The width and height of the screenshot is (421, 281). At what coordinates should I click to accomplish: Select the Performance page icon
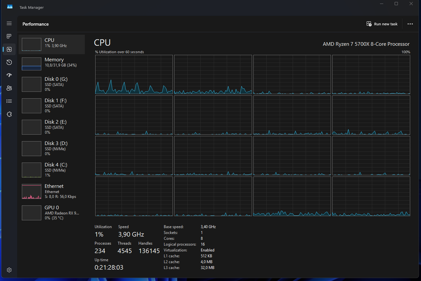(9, 49)
